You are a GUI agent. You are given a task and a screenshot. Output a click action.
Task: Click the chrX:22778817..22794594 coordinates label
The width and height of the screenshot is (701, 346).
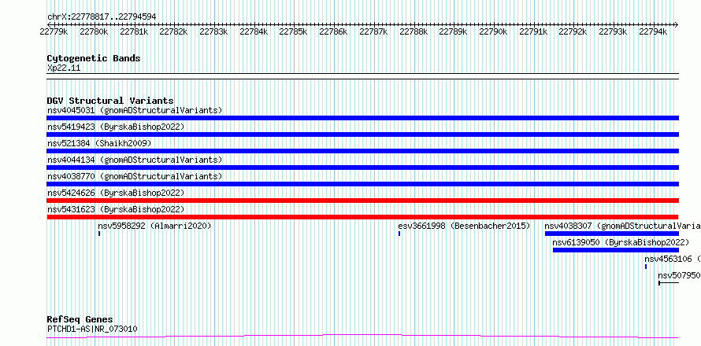(x=102, y=17)
